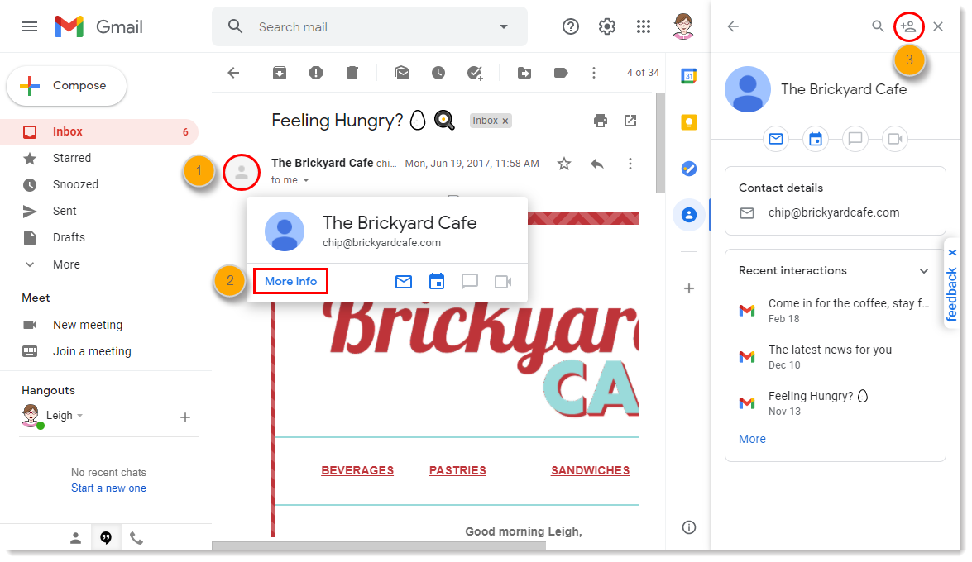Send email from the hover card
972x562 pixels.
[x=404, y=282]
